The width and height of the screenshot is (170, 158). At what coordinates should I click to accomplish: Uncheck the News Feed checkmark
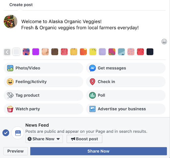click(6, 133)
